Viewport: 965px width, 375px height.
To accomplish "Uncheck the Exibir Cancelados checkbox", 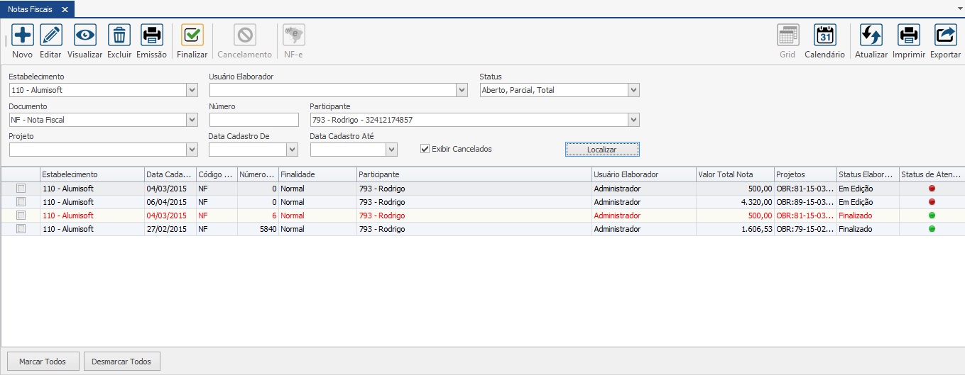I will tap(425, 149).
